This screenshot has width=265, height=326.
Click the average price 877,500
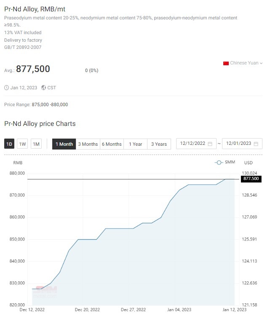33,69
